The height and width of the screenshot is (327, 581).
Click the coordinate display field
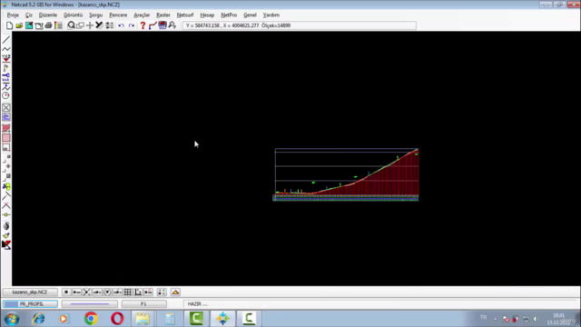(300, 25)
